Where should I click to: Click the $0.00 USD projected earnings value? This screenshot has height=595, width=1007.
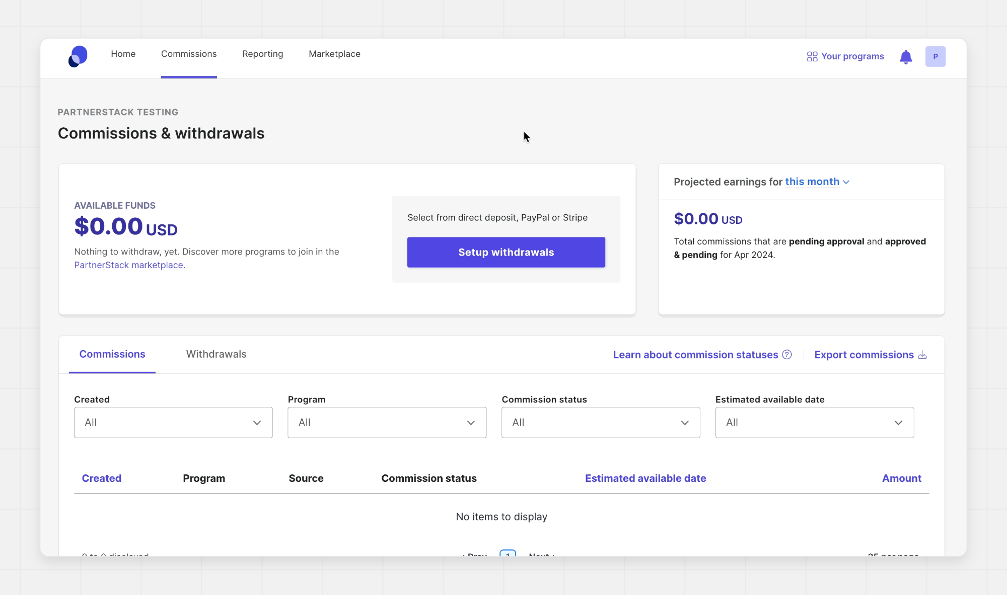coord(708,219)
